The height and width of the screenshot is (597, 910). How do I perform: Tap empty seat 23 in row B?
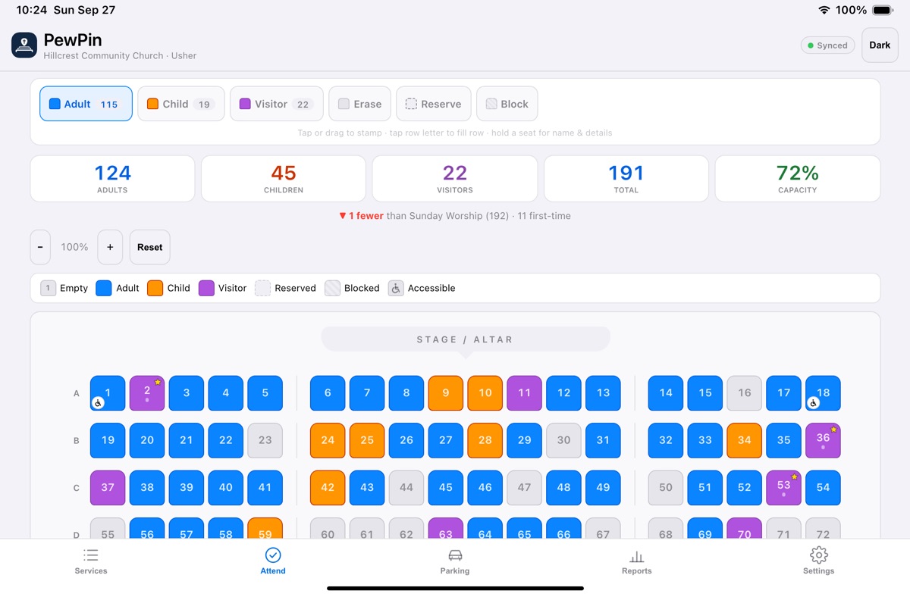pos(265,440)
